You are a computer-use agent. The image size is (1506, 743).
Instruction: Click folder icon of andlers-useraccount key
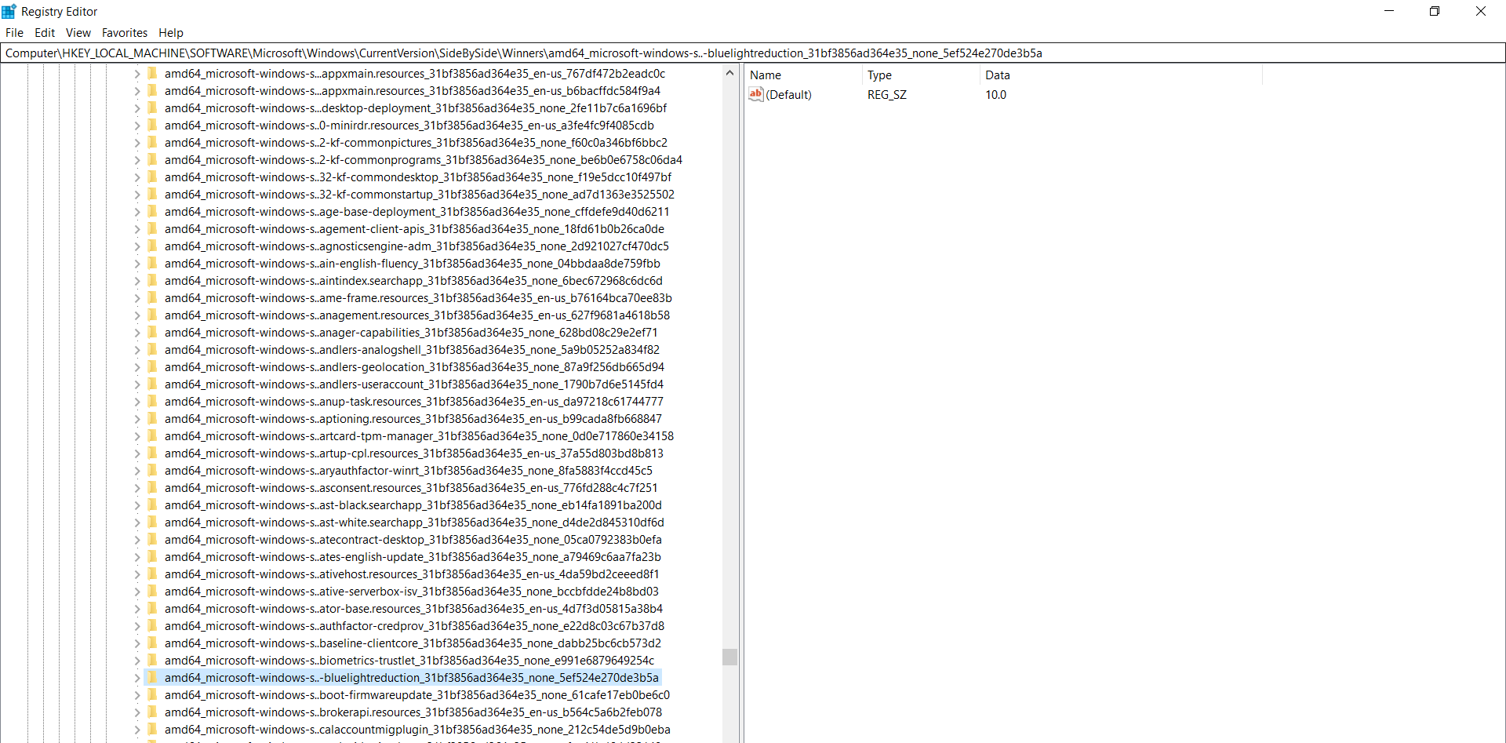tap(152, 384)
